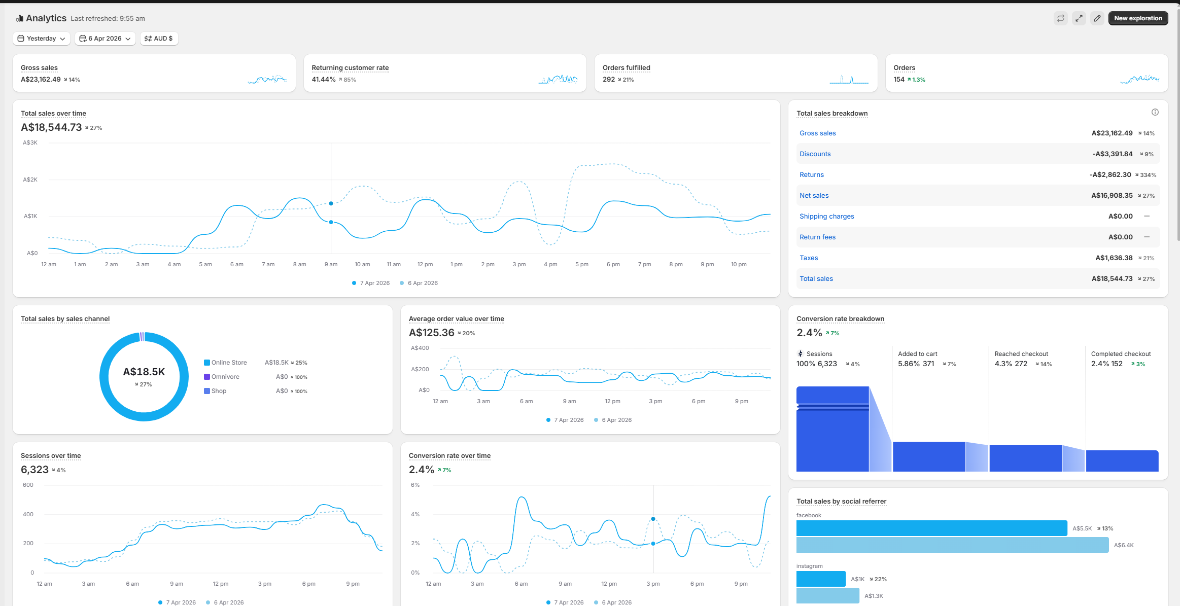Image resolution: width=1180 pixels, height=606 pixels.
Task: Click the New exploration button
Action: [1138, 18]
